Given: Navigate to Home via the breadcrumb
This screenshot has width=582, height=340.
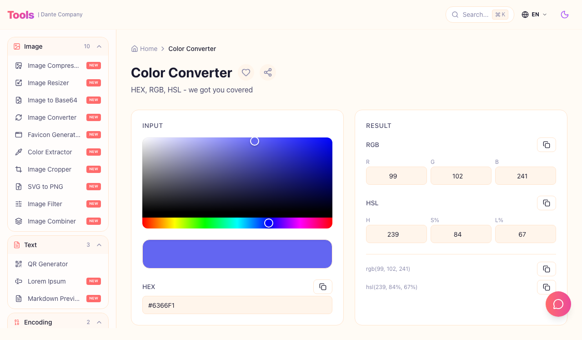Looking at the screenshot, I should click(149, 49).
